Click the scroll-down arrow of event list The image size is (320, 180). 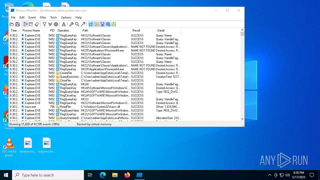(242, 119)
